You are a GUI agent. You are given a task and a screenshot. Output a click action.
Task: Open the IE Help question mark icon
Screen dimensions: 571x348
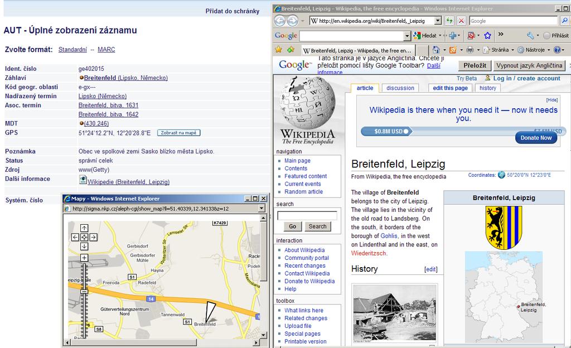tap(557, 50)
